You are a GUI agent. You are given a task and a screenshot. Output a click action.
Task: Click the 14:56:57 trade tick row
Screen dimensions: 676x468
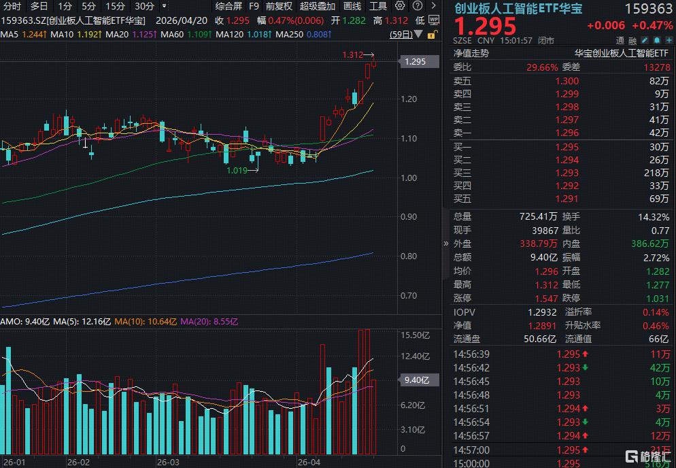[561, 436]
